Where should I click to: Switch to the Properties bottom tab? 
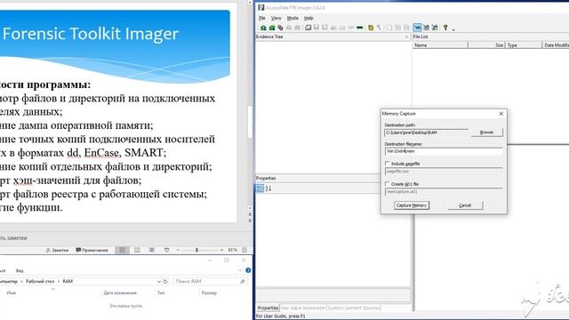[268, 308]
